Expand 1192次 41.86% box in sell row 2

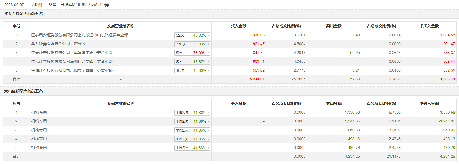coord(192,121)
